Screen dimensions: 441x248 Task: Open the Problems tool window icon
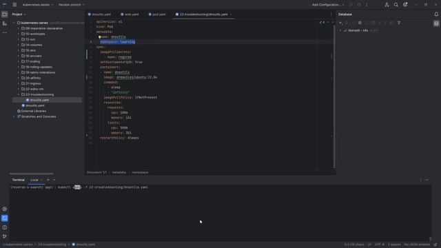tap(5, 227)
